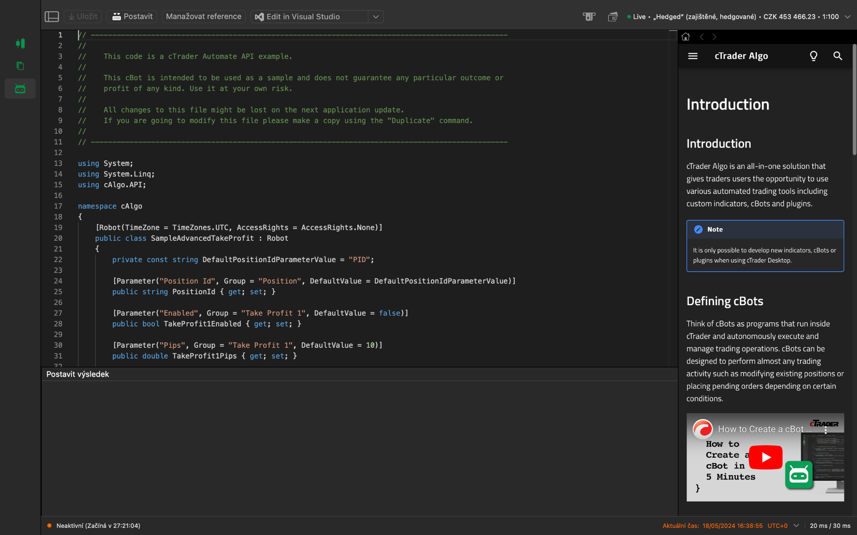Screen dimensions: 857x535
Task: Go to help panel home icon
Action: (685, 37)
